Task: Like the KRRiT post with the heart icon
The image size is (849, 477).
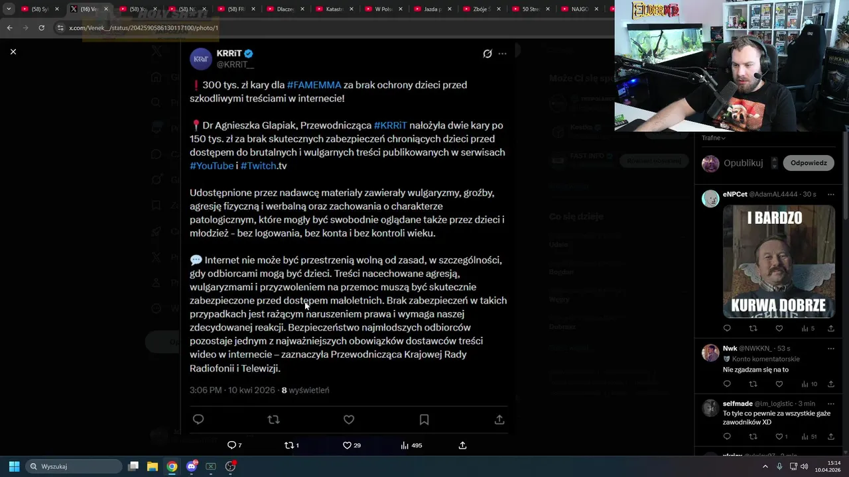Action: pos(349,419)
